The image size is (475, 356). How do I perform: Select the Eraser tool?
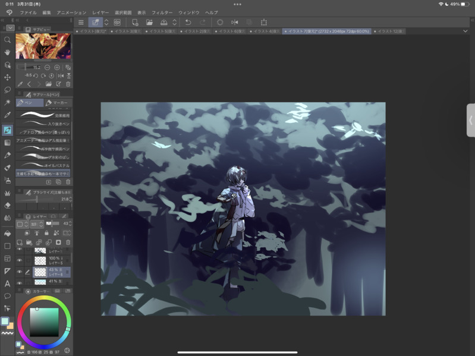pos(7,205)
